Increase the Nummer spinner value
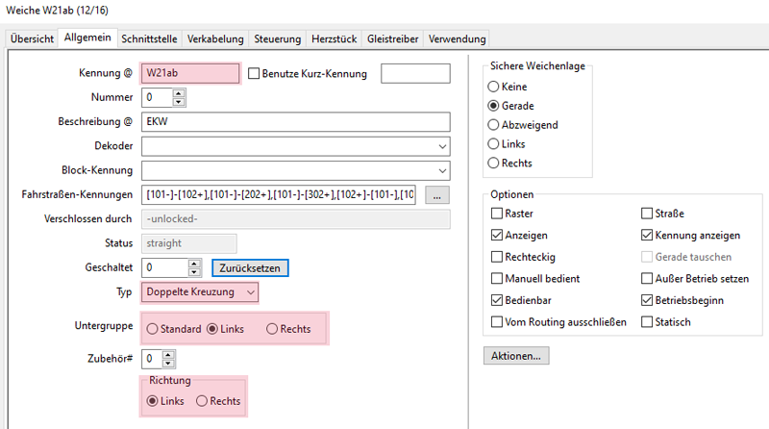Viewport: 769px width, 429px height. (x=179, y=93)
